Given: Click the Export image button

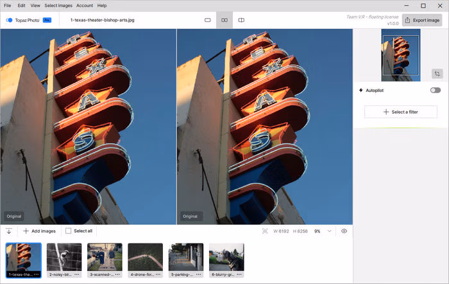Looking at the screenshot, I should [x=422, y=20].
